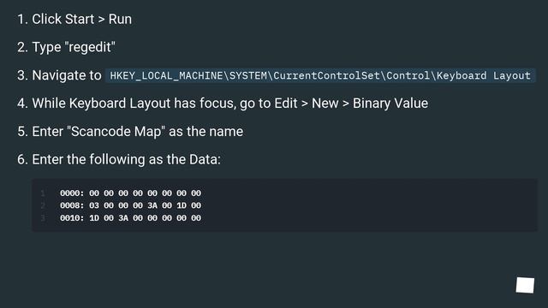Click the "Binary Value" text in step four
Image resolution: width=548 pixels, height=308 pixels.
point(390,104)
